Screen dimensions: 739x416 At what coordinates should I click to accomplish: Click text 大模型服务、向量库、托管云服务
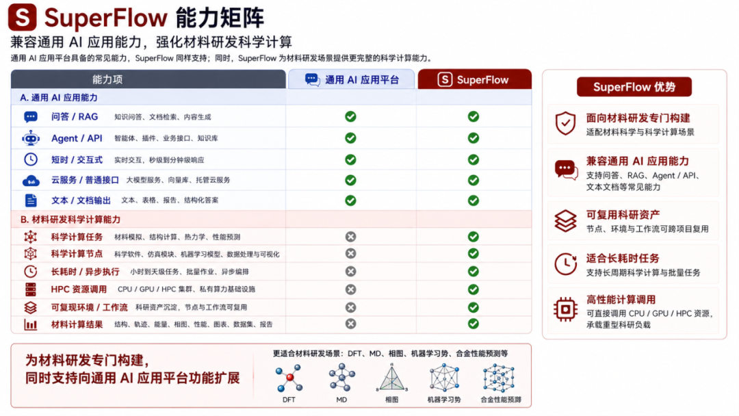[178, 180]
